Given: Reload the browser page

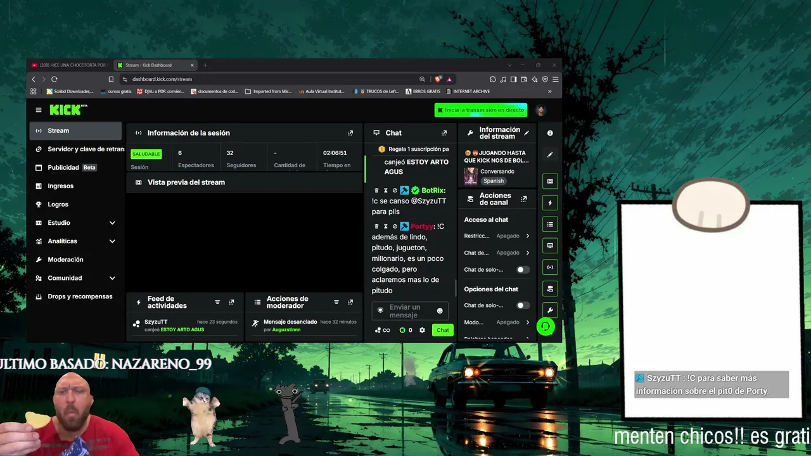Looking at the screenshot, I should [x=54, y=79].
